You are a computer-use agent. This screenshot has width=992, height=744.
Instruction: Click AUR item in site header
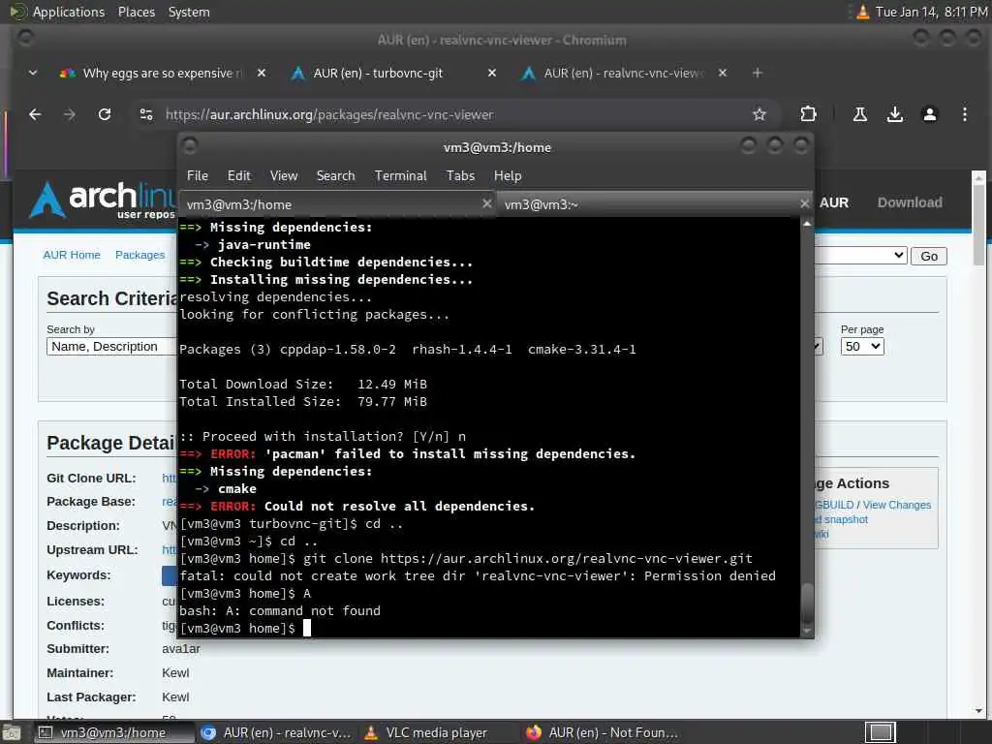pyautogui.click(x=834, y=203)
